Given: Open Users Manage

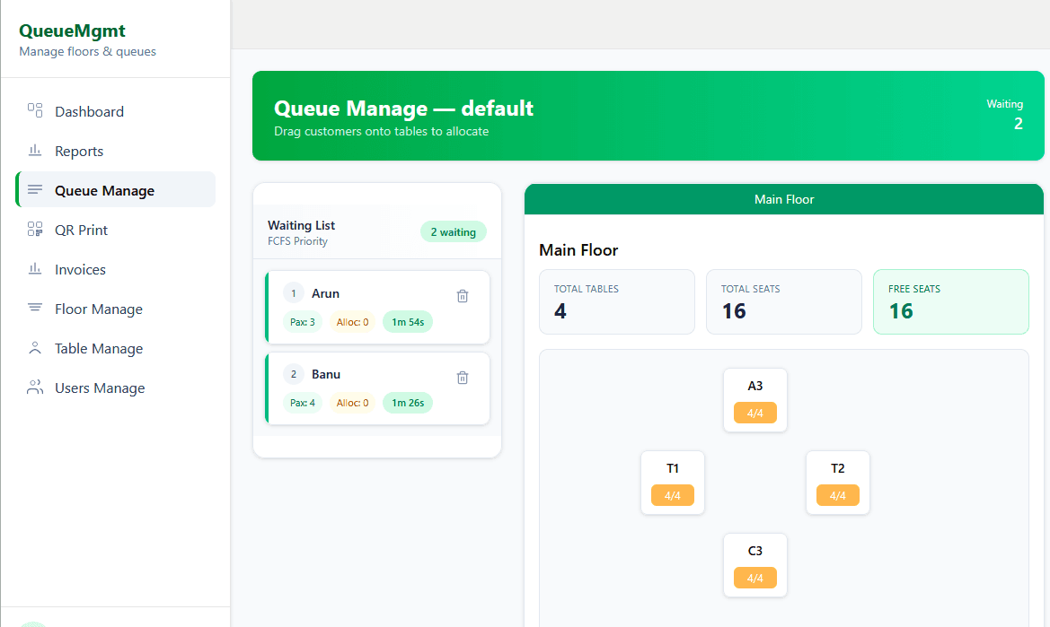Looking at the screenshot, I should coord(115,387).
